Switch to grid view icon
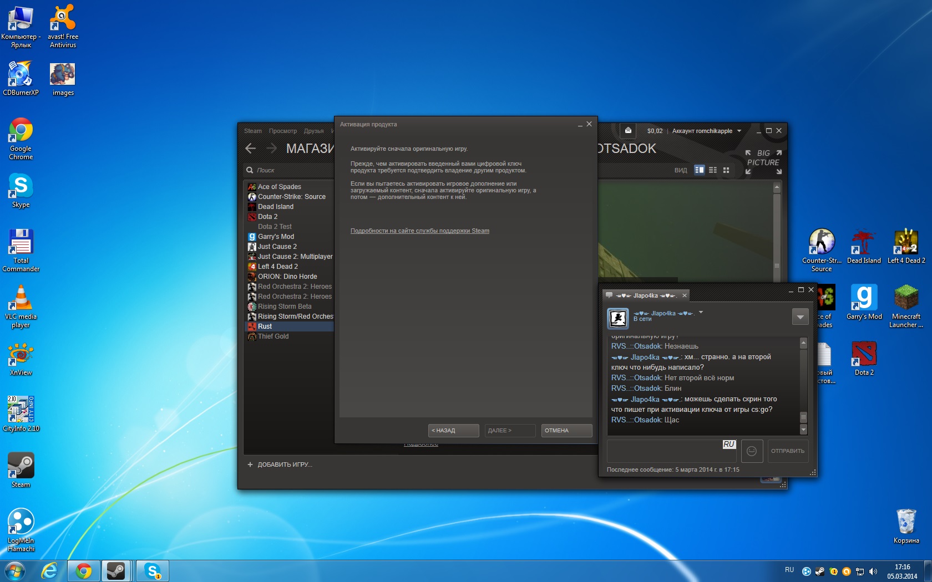932x582 pixels. pos(726,170)
